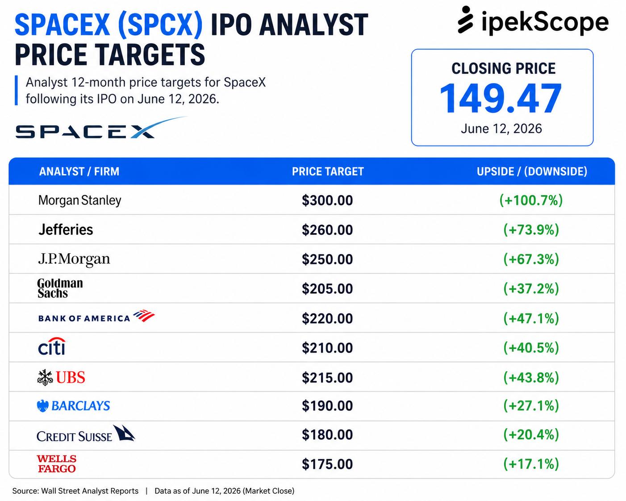This screenshot has height=501, width=626.
Task: Click the UBS keys logo
Action: tap(45, 377)
